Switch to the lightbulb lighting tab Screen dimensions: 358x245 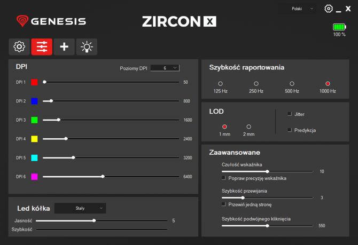(x=87, y=47)
